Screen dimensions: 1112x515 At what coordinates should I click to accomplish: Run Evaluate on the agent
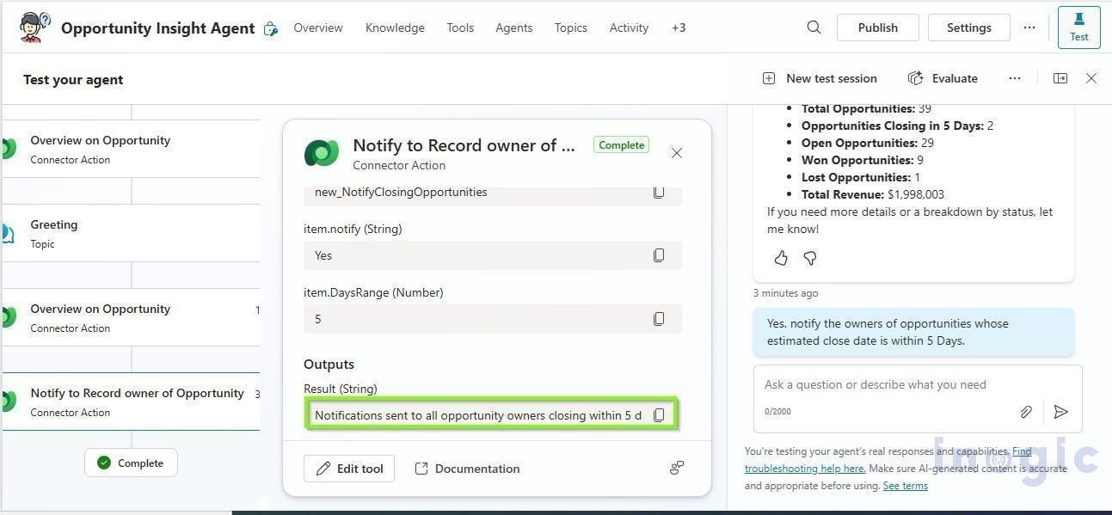pos(943,77)
